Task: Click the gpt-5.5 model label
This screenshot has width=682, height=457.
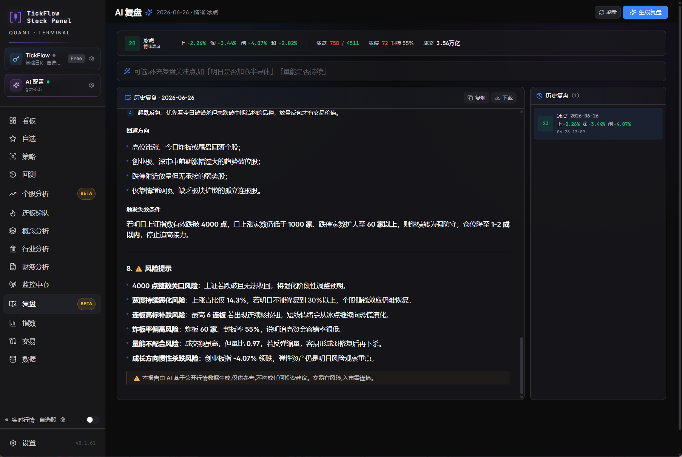Action: pyautogui.click(x=34, y=90)
